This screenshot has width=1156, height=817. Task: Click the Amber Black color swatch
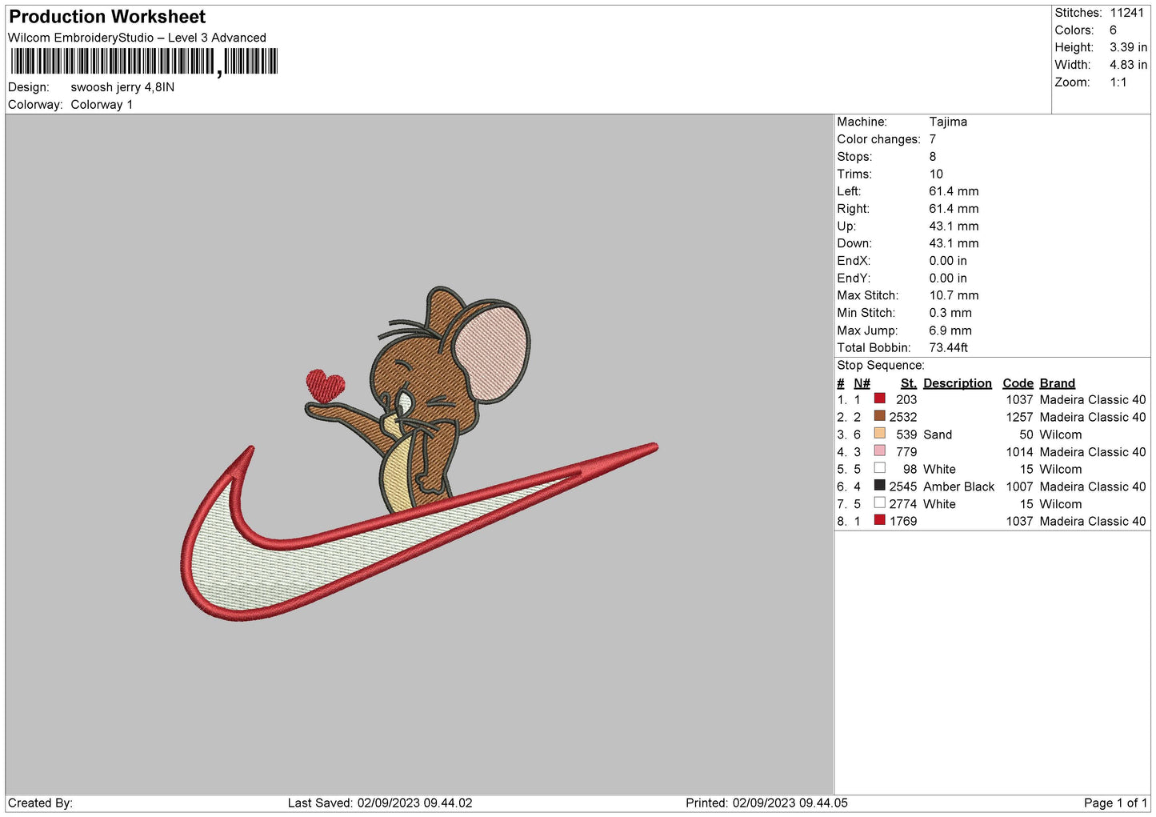click(x=879, y=486)
